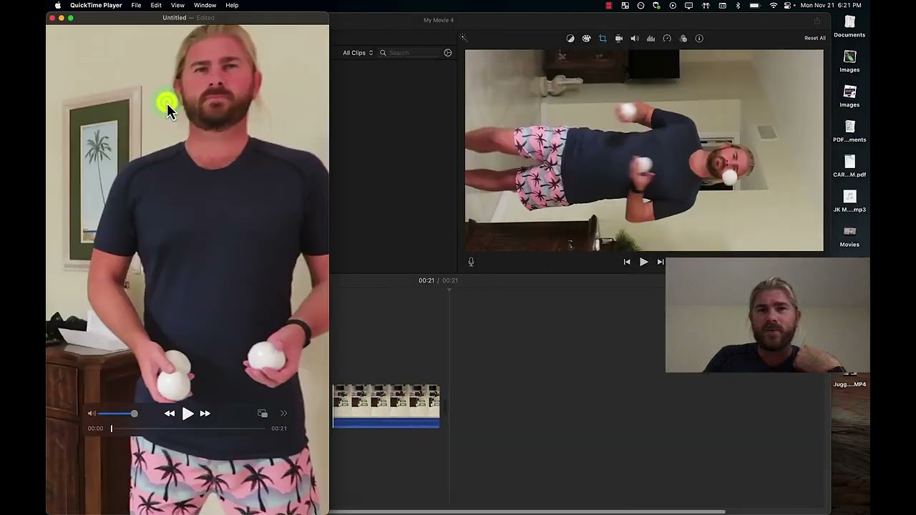Open the color correction palette tool

tap(586, 39)
